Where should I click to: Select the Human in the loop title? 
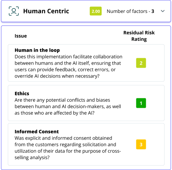[37, 50]
